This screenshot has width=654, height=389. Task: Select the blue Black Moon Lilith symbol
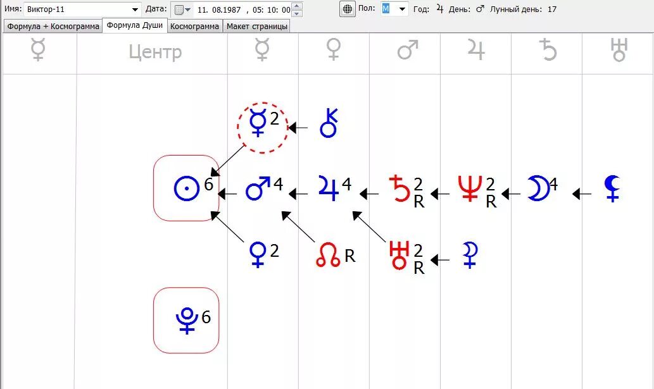tap(612, 188)
